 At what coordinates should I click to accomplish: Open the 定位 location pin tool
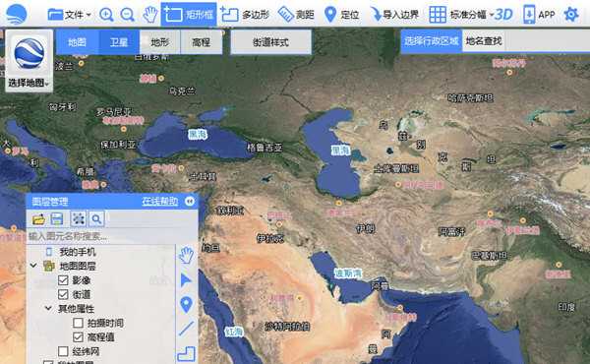point(341,15)
